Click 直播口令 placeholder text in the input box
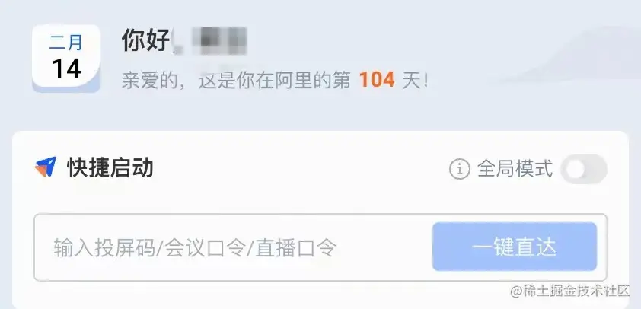Image resolution: width=641 pixels, height=309 pixels. [296, 247]
